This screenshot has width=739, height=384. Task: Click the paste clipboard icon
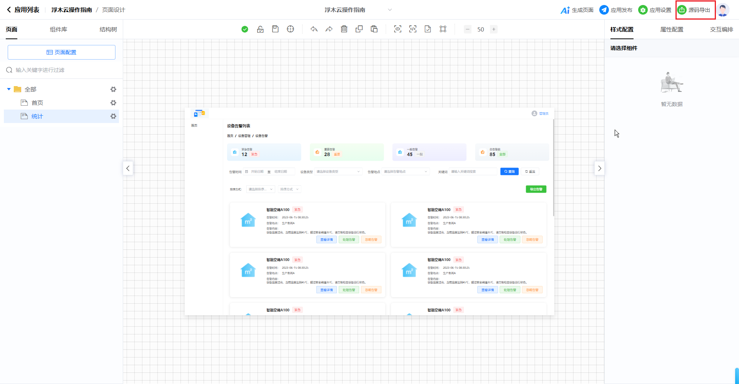click(x=374, y=29)
